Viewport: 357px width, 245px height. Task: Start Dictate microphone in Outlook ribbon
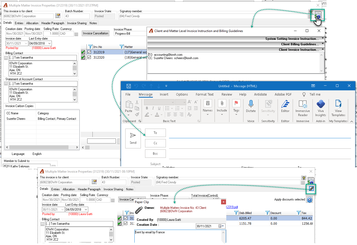pyautogui.click(x=251, y=106)
